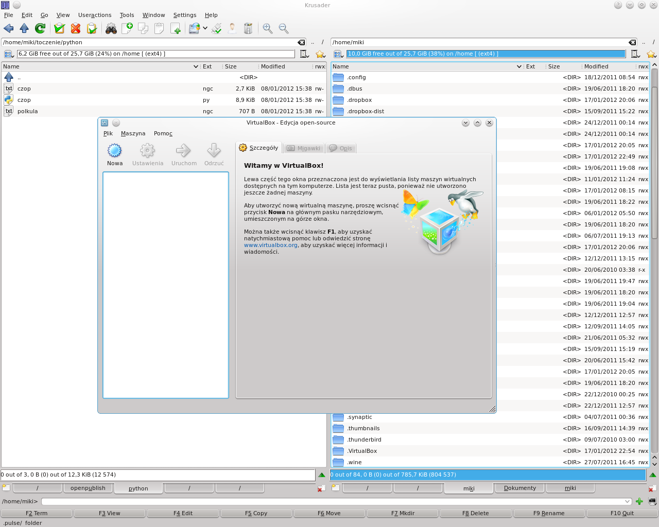Select polkula ngc file

click(x=164, y=111)
